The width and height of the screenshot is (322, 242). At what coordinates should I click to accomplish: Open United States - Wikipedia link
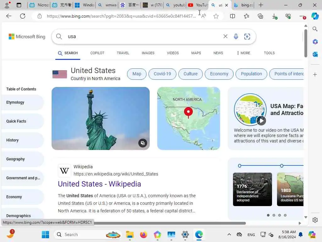coord(99,184)
